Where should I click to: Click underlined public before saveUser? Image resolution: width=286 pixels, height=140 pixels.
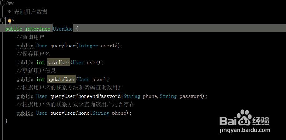[x=25, y=63]
